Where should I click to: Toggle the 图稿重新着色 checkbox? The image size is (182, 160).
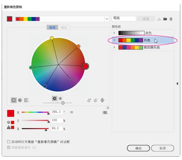9,148
